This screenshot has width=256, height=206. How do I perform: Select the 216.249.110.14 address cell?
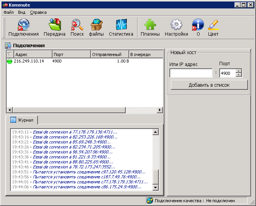[x=29, y=61]
